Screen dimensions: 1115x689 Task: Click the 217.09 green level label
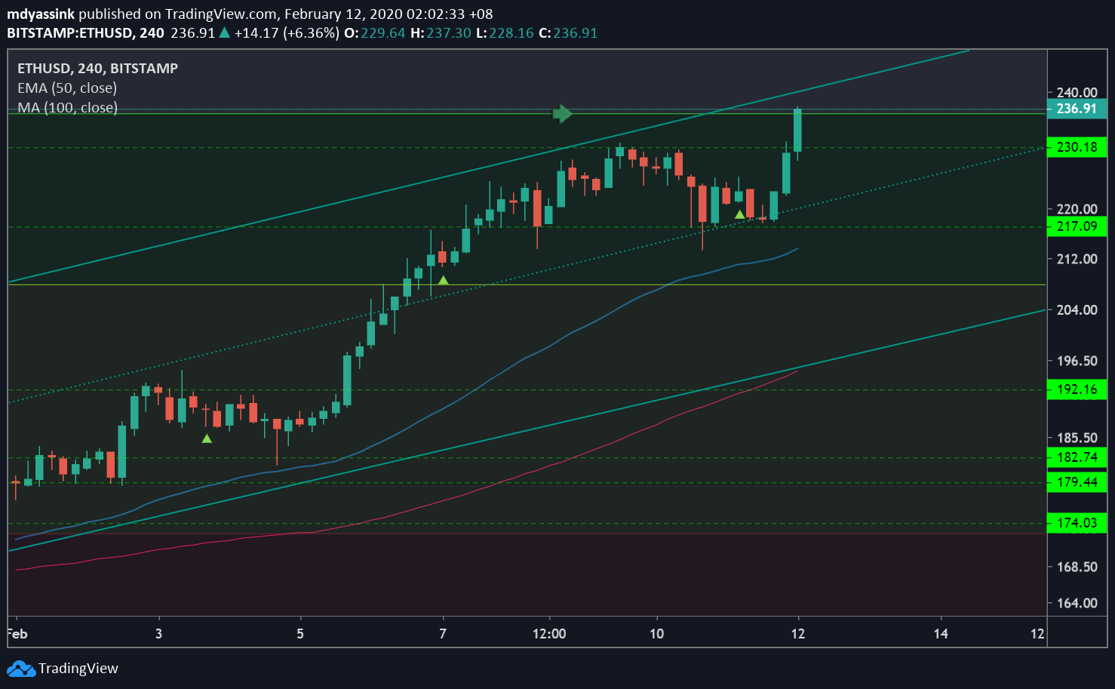1077,226
